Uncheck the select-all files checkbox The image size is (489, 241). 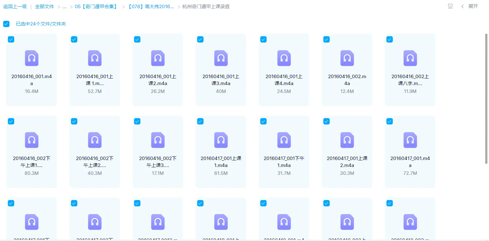coord(6,24)
